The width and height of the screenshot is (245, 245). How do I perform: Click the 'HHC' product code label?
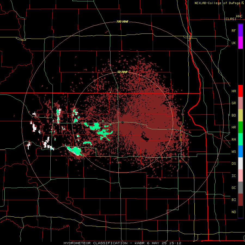tap(239, 16)
